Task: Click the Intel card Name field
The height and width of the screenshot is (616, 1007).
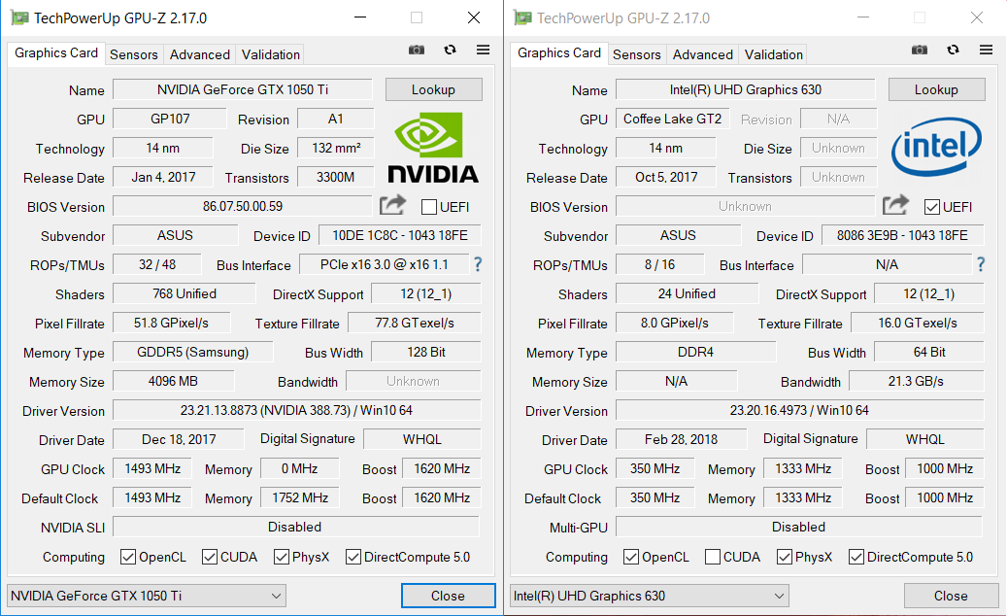Action: (746, 89)
